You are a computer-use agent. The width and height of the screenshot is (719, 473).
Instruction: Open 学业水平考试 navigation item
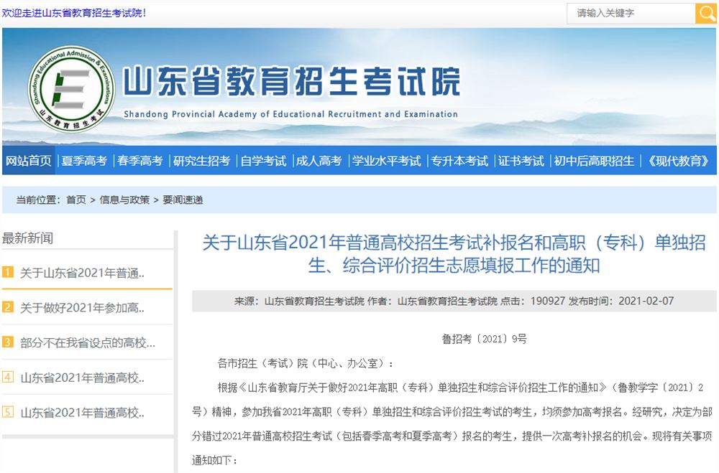click(386, 161)
